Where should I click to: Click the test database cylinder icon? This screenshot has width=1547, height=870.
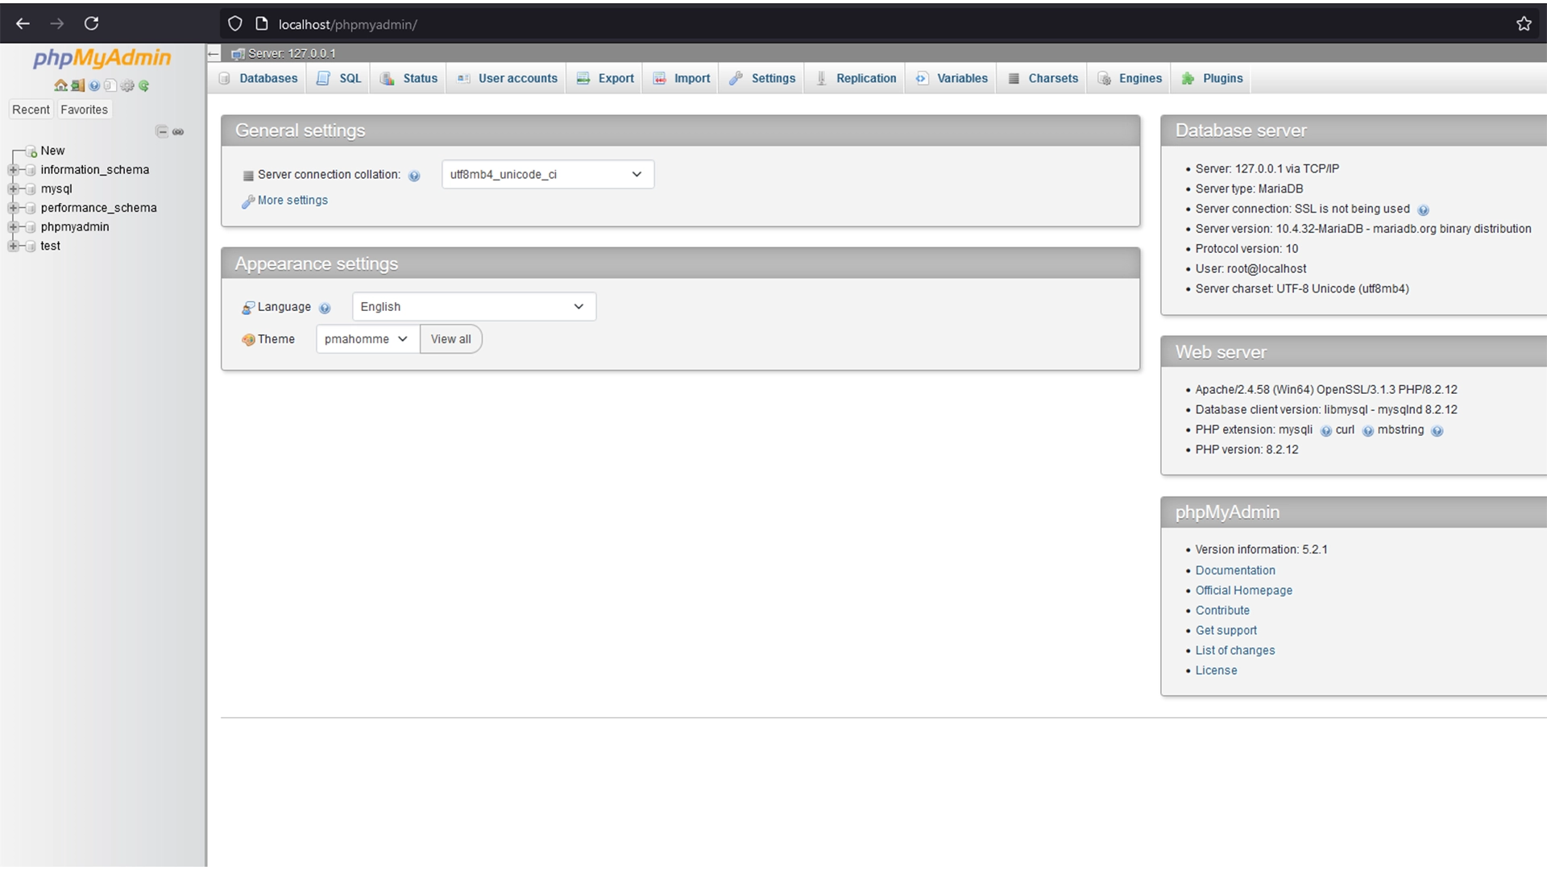31,246
